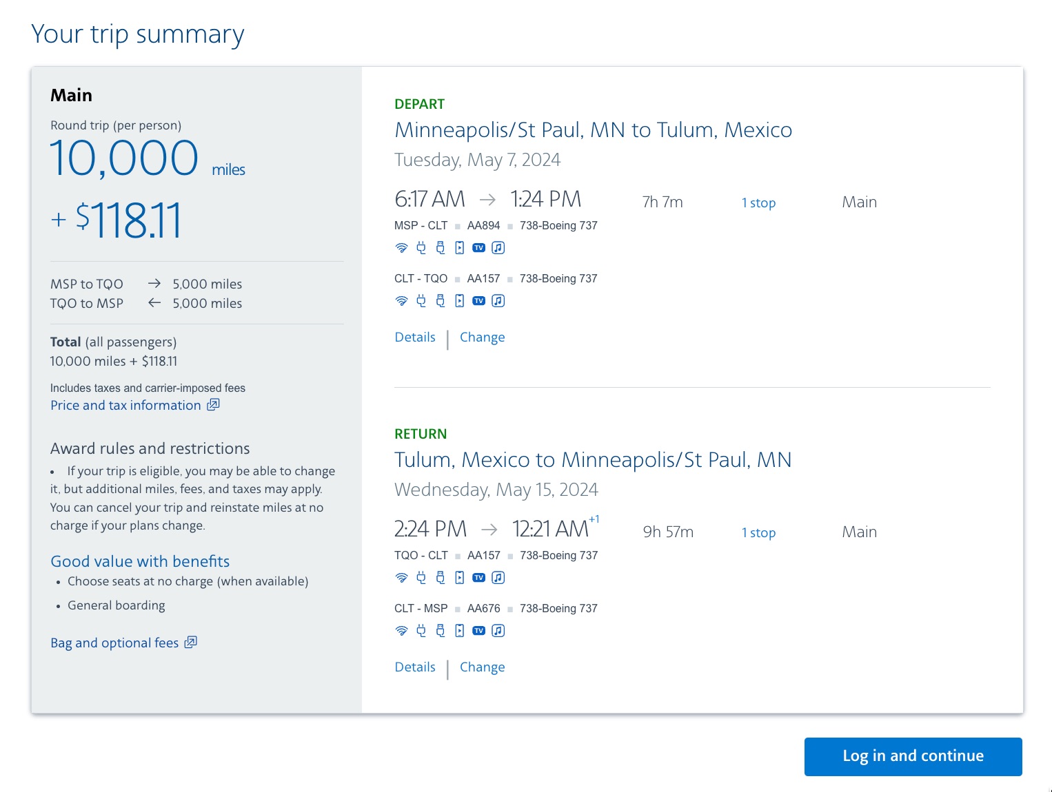Image resolution: width=1052 pixels, height=792 pixels.
Task: Click Good value with benefits heading
Action: [x=139, y=561]
